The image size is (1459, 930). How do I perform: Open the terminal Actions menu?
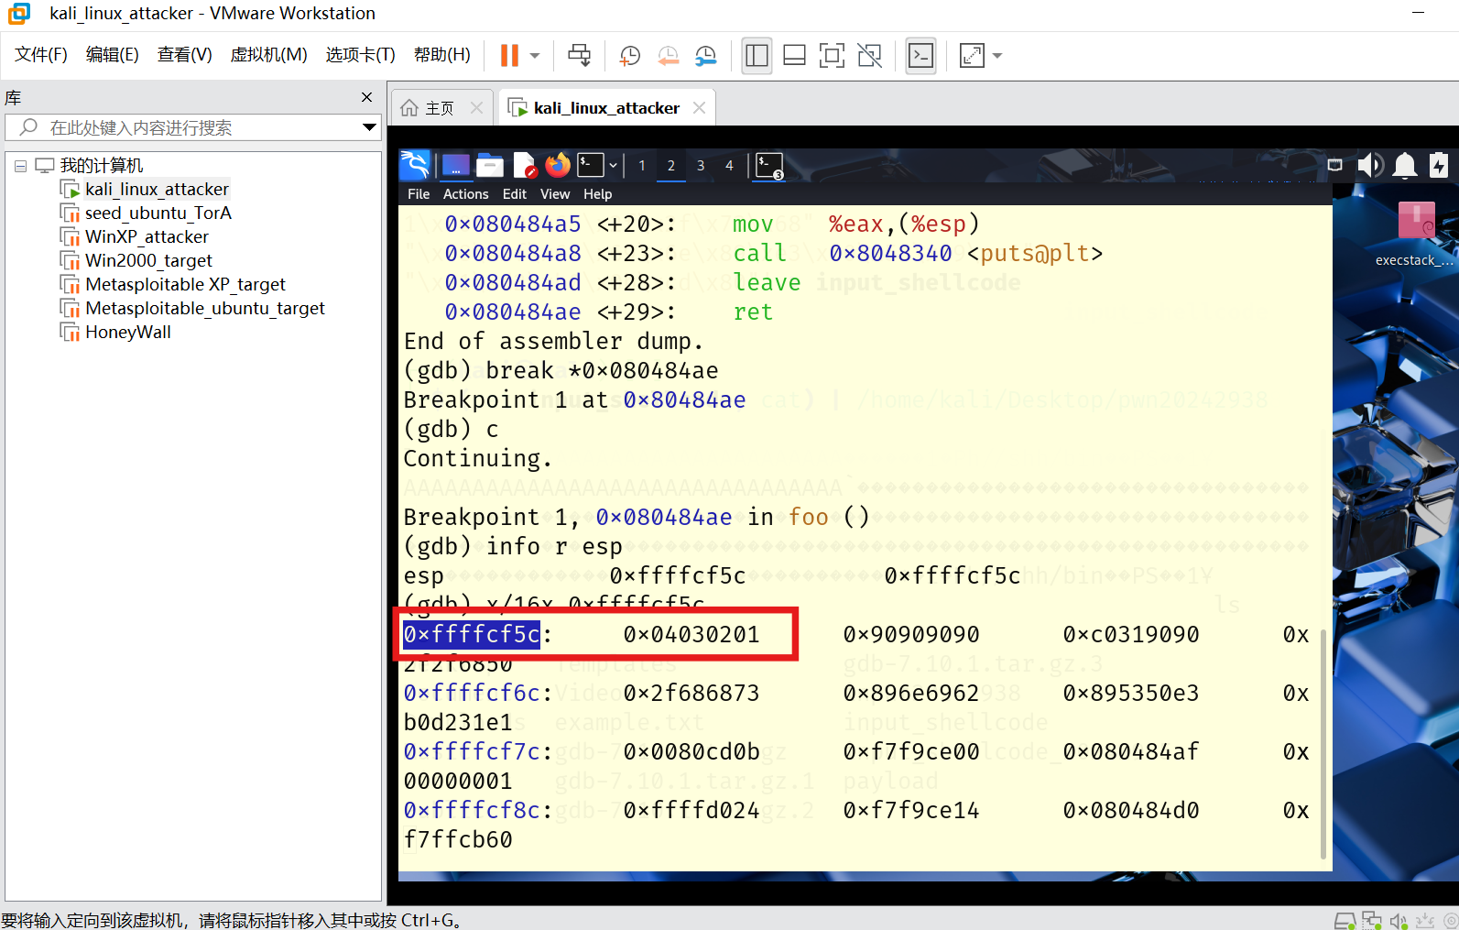(465, 194)
